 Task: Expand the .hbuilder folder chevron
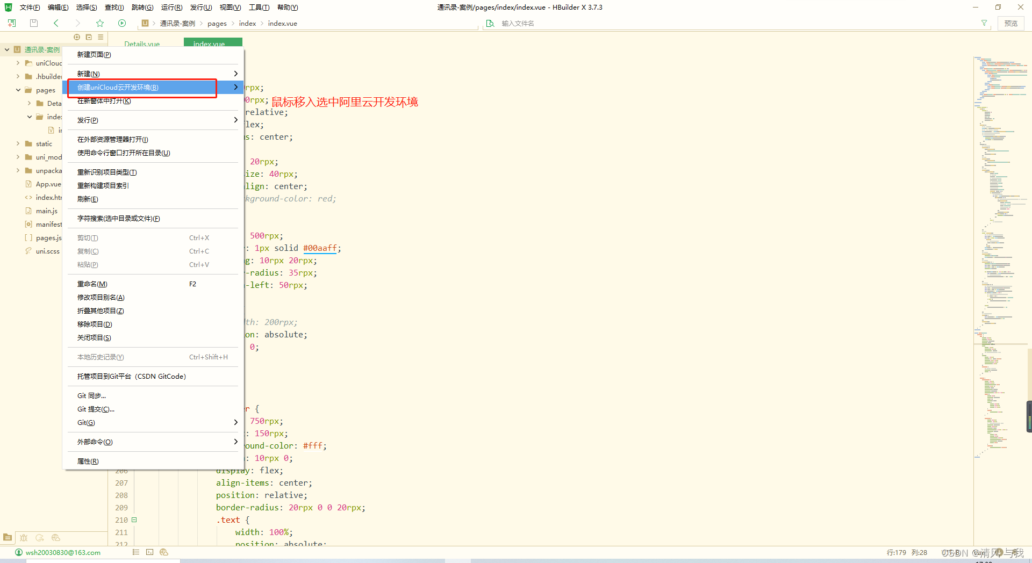(18, 76)
